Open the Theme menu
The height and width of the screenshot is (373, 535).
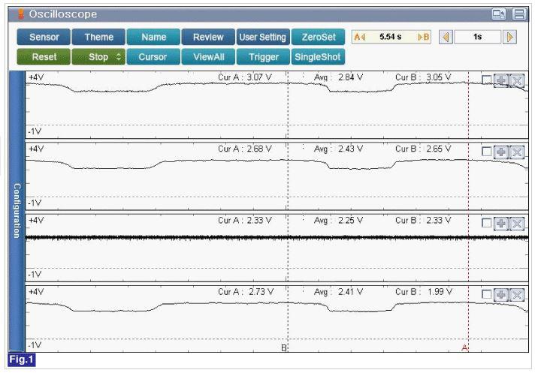coord(98,37)
